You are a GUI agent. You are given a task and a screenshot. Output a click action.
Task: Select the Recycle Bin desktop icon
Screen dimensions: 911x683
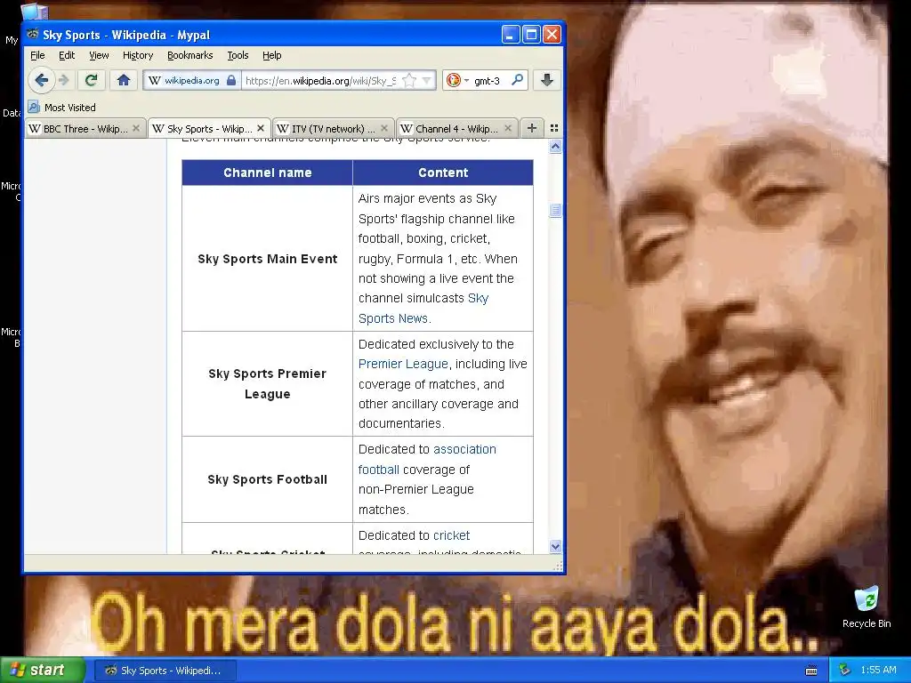tap(867, 607)
